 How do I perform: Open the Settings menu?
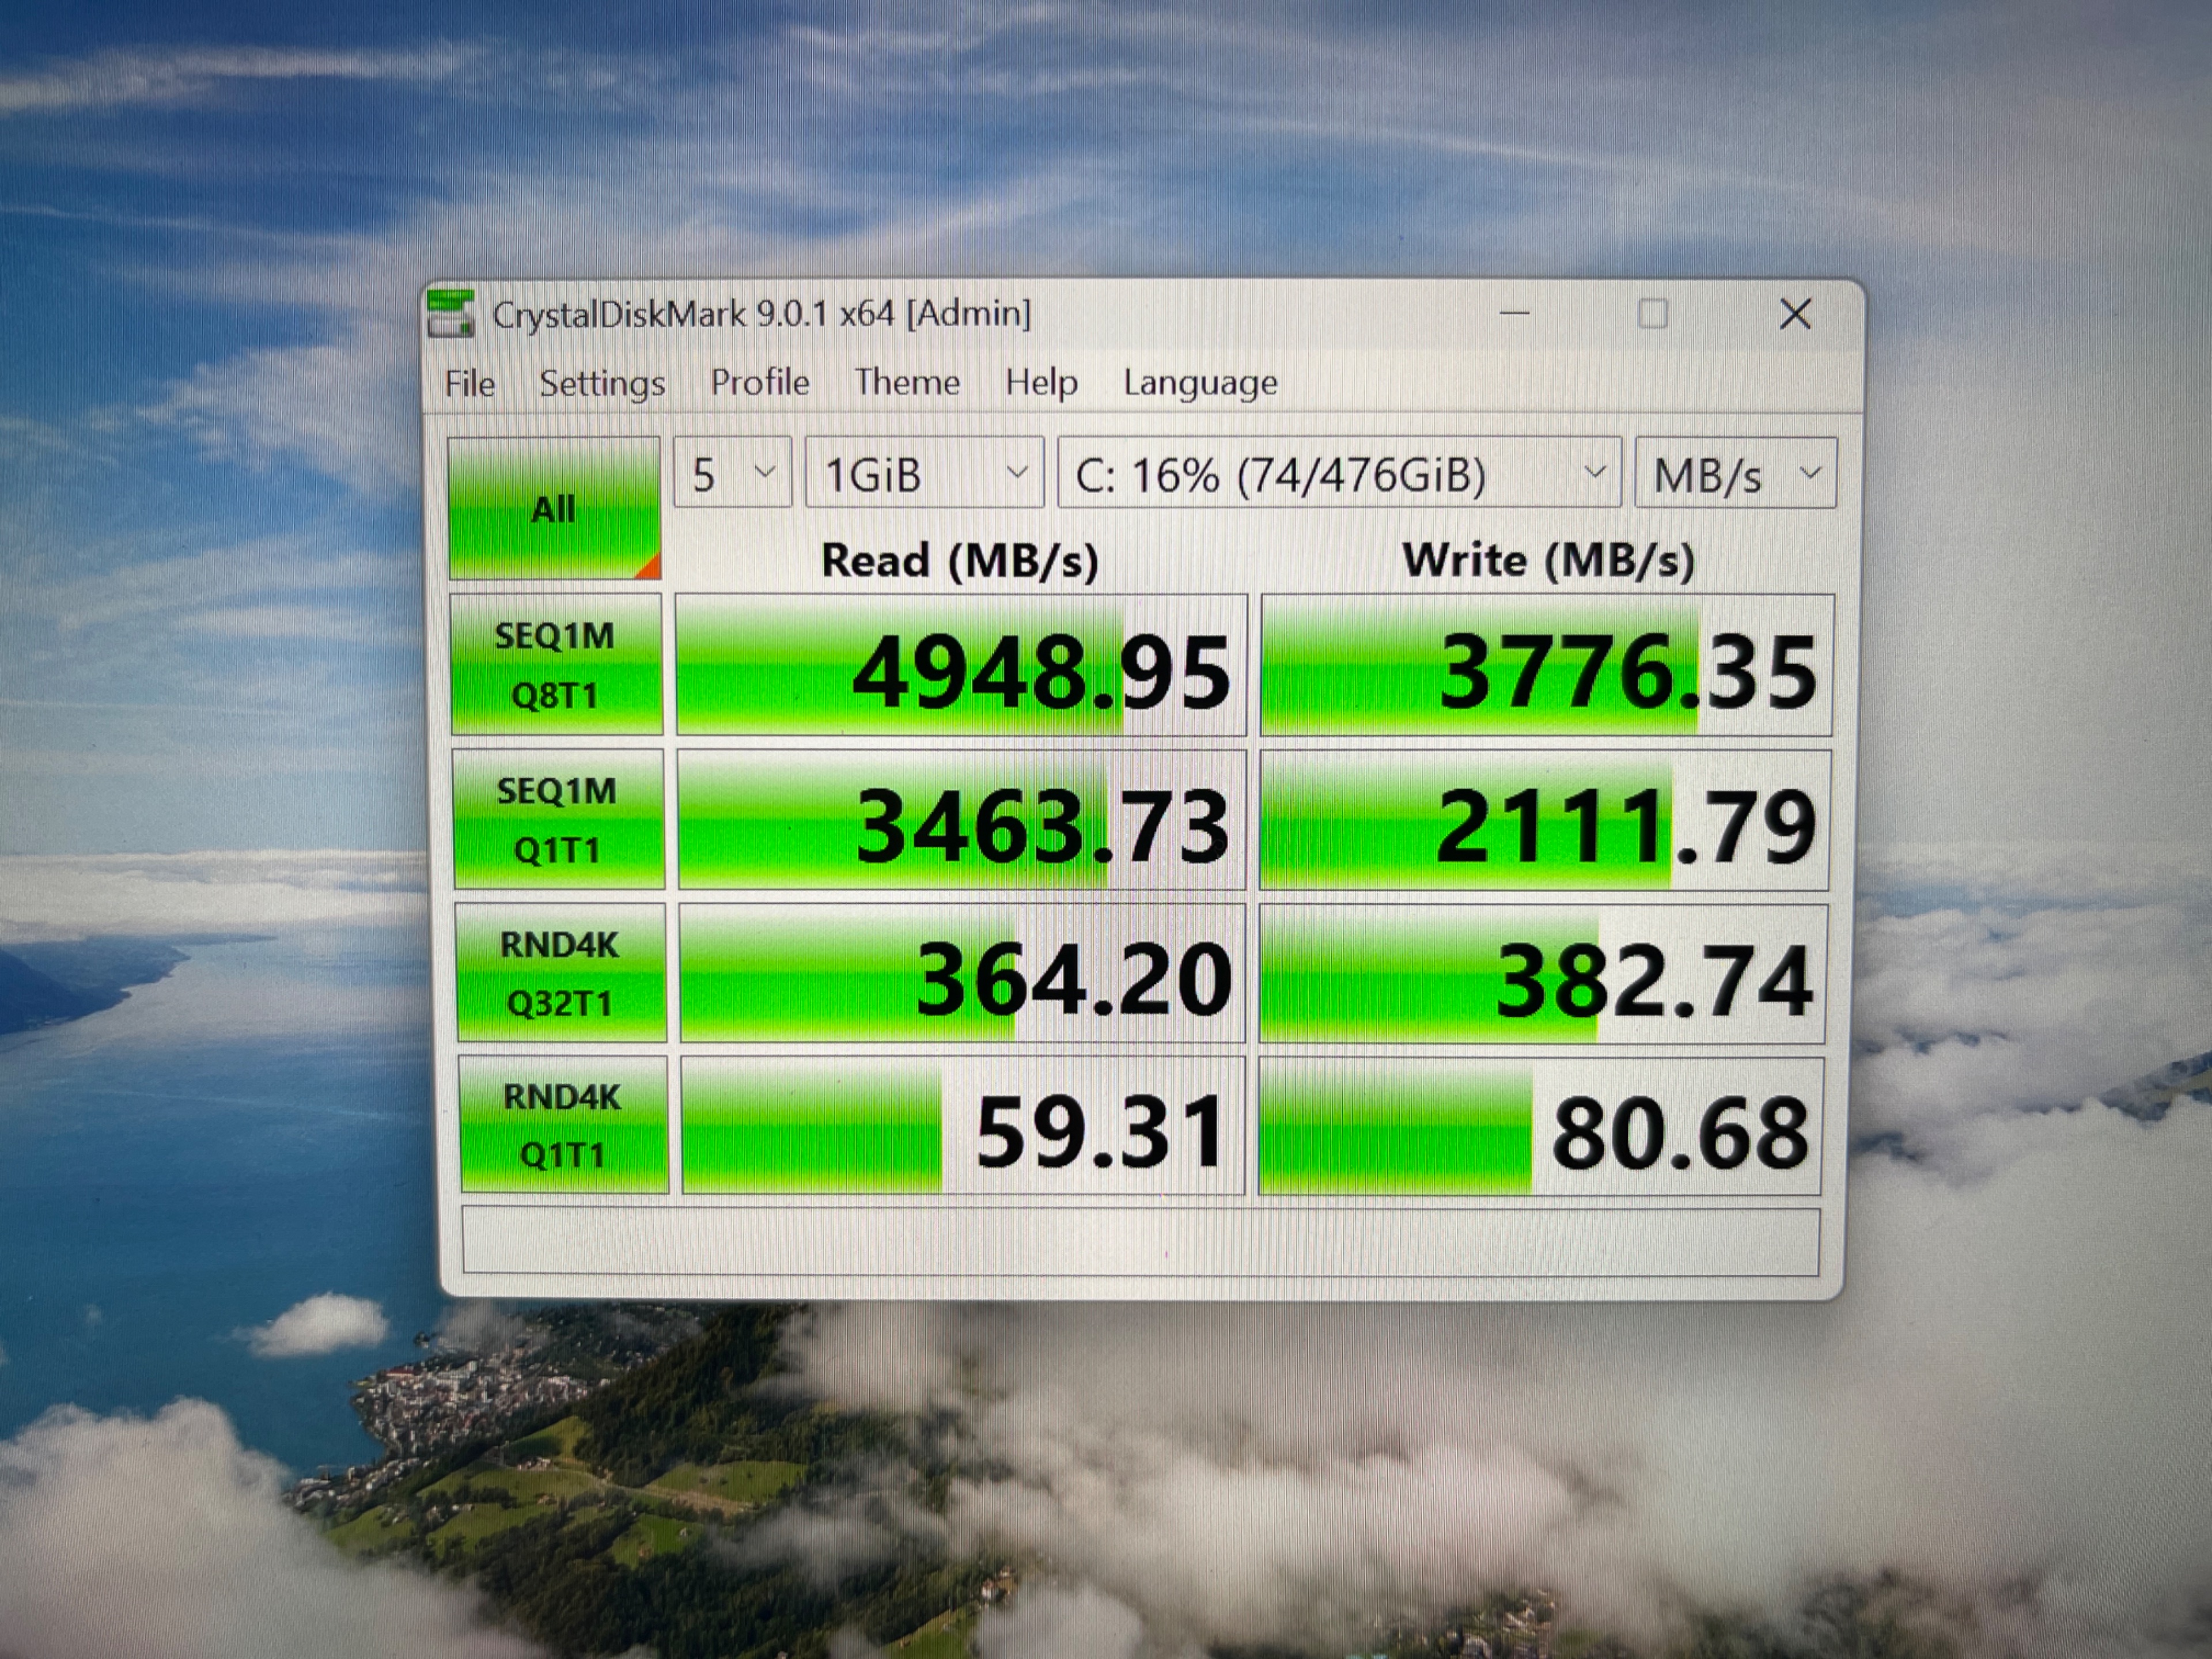[x=602, y=383]
